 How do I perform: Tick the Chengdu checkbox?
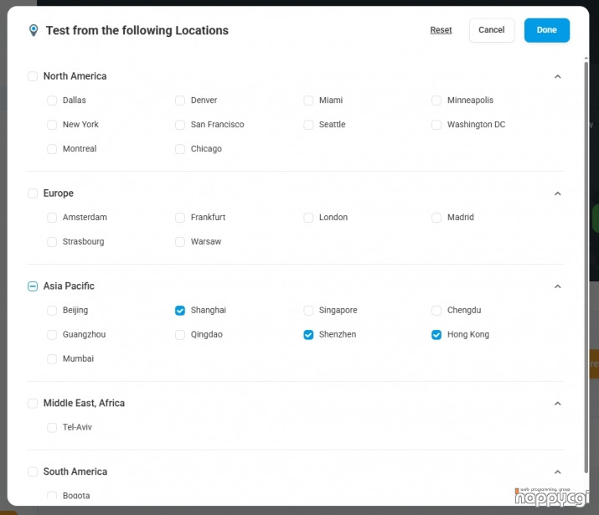point(436,311)
